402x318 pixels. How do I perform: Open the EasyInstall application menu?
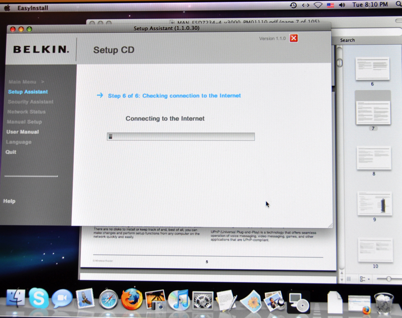click(x=33, y=8)
